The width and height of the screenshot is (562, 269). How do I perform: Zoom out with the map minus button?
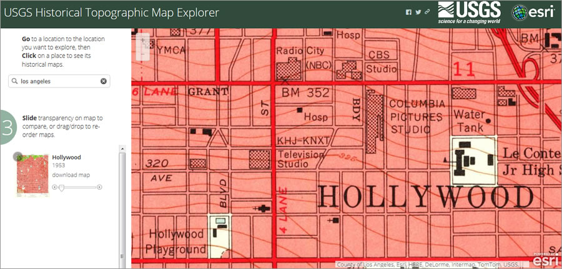point(142,54)
